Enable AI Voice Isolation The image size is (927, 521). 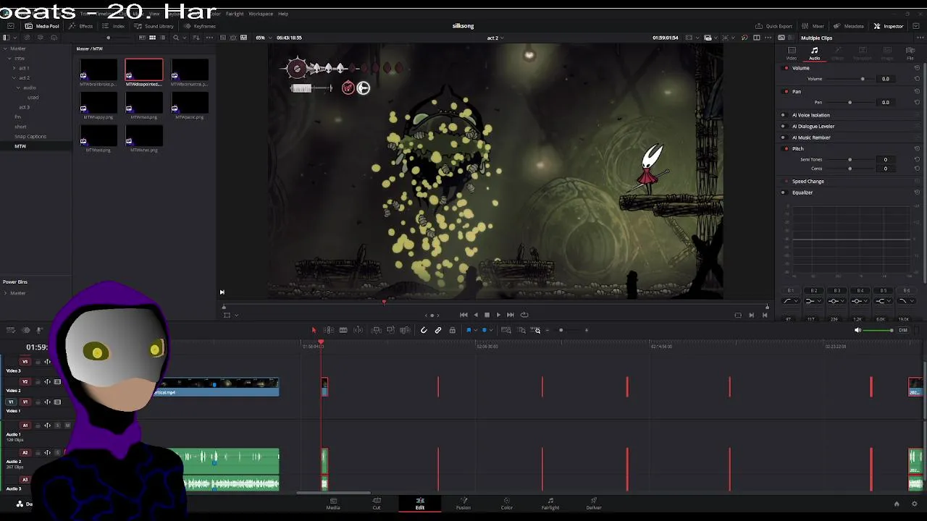(783, 115)
